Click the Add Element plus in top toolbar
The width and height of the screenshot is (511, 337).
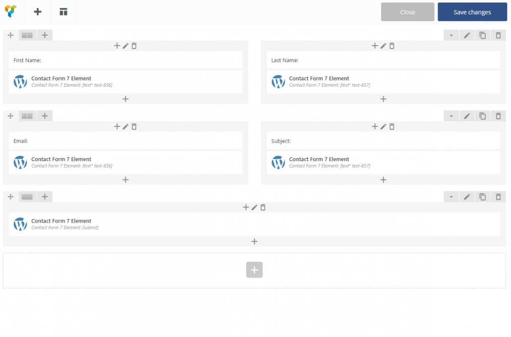pyautogui.click(x=38, y=12)
